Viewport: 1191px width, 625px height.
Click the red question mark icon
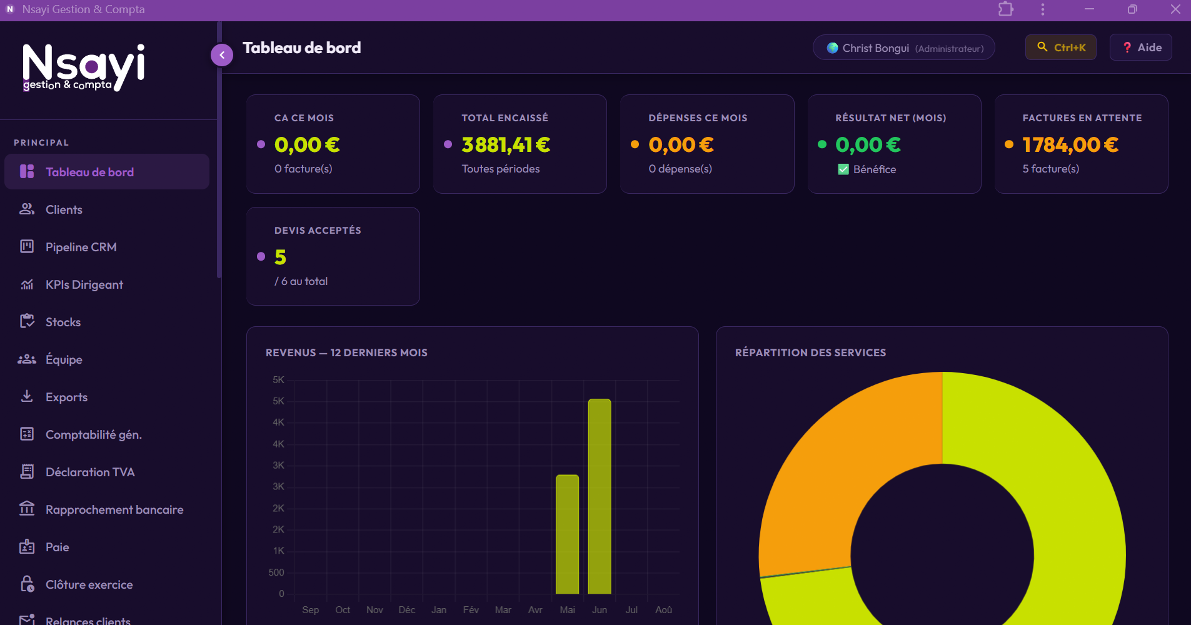click(x=1127, y=47)
